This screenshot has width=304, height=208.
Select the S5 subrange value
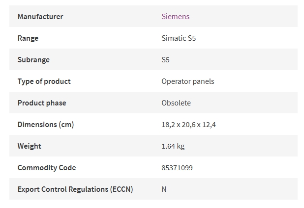coord(166,60)
